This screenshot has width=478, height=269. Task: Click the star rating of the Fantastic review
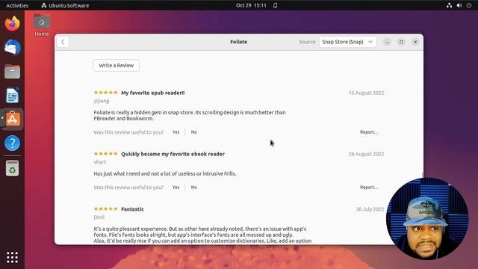click(105, 209)
